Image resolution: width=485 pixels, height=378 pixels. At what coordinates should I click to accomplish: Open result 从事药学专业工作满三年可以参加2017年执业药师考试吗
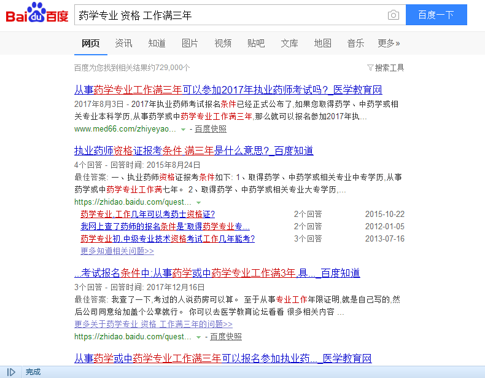[x=228, y=90]
